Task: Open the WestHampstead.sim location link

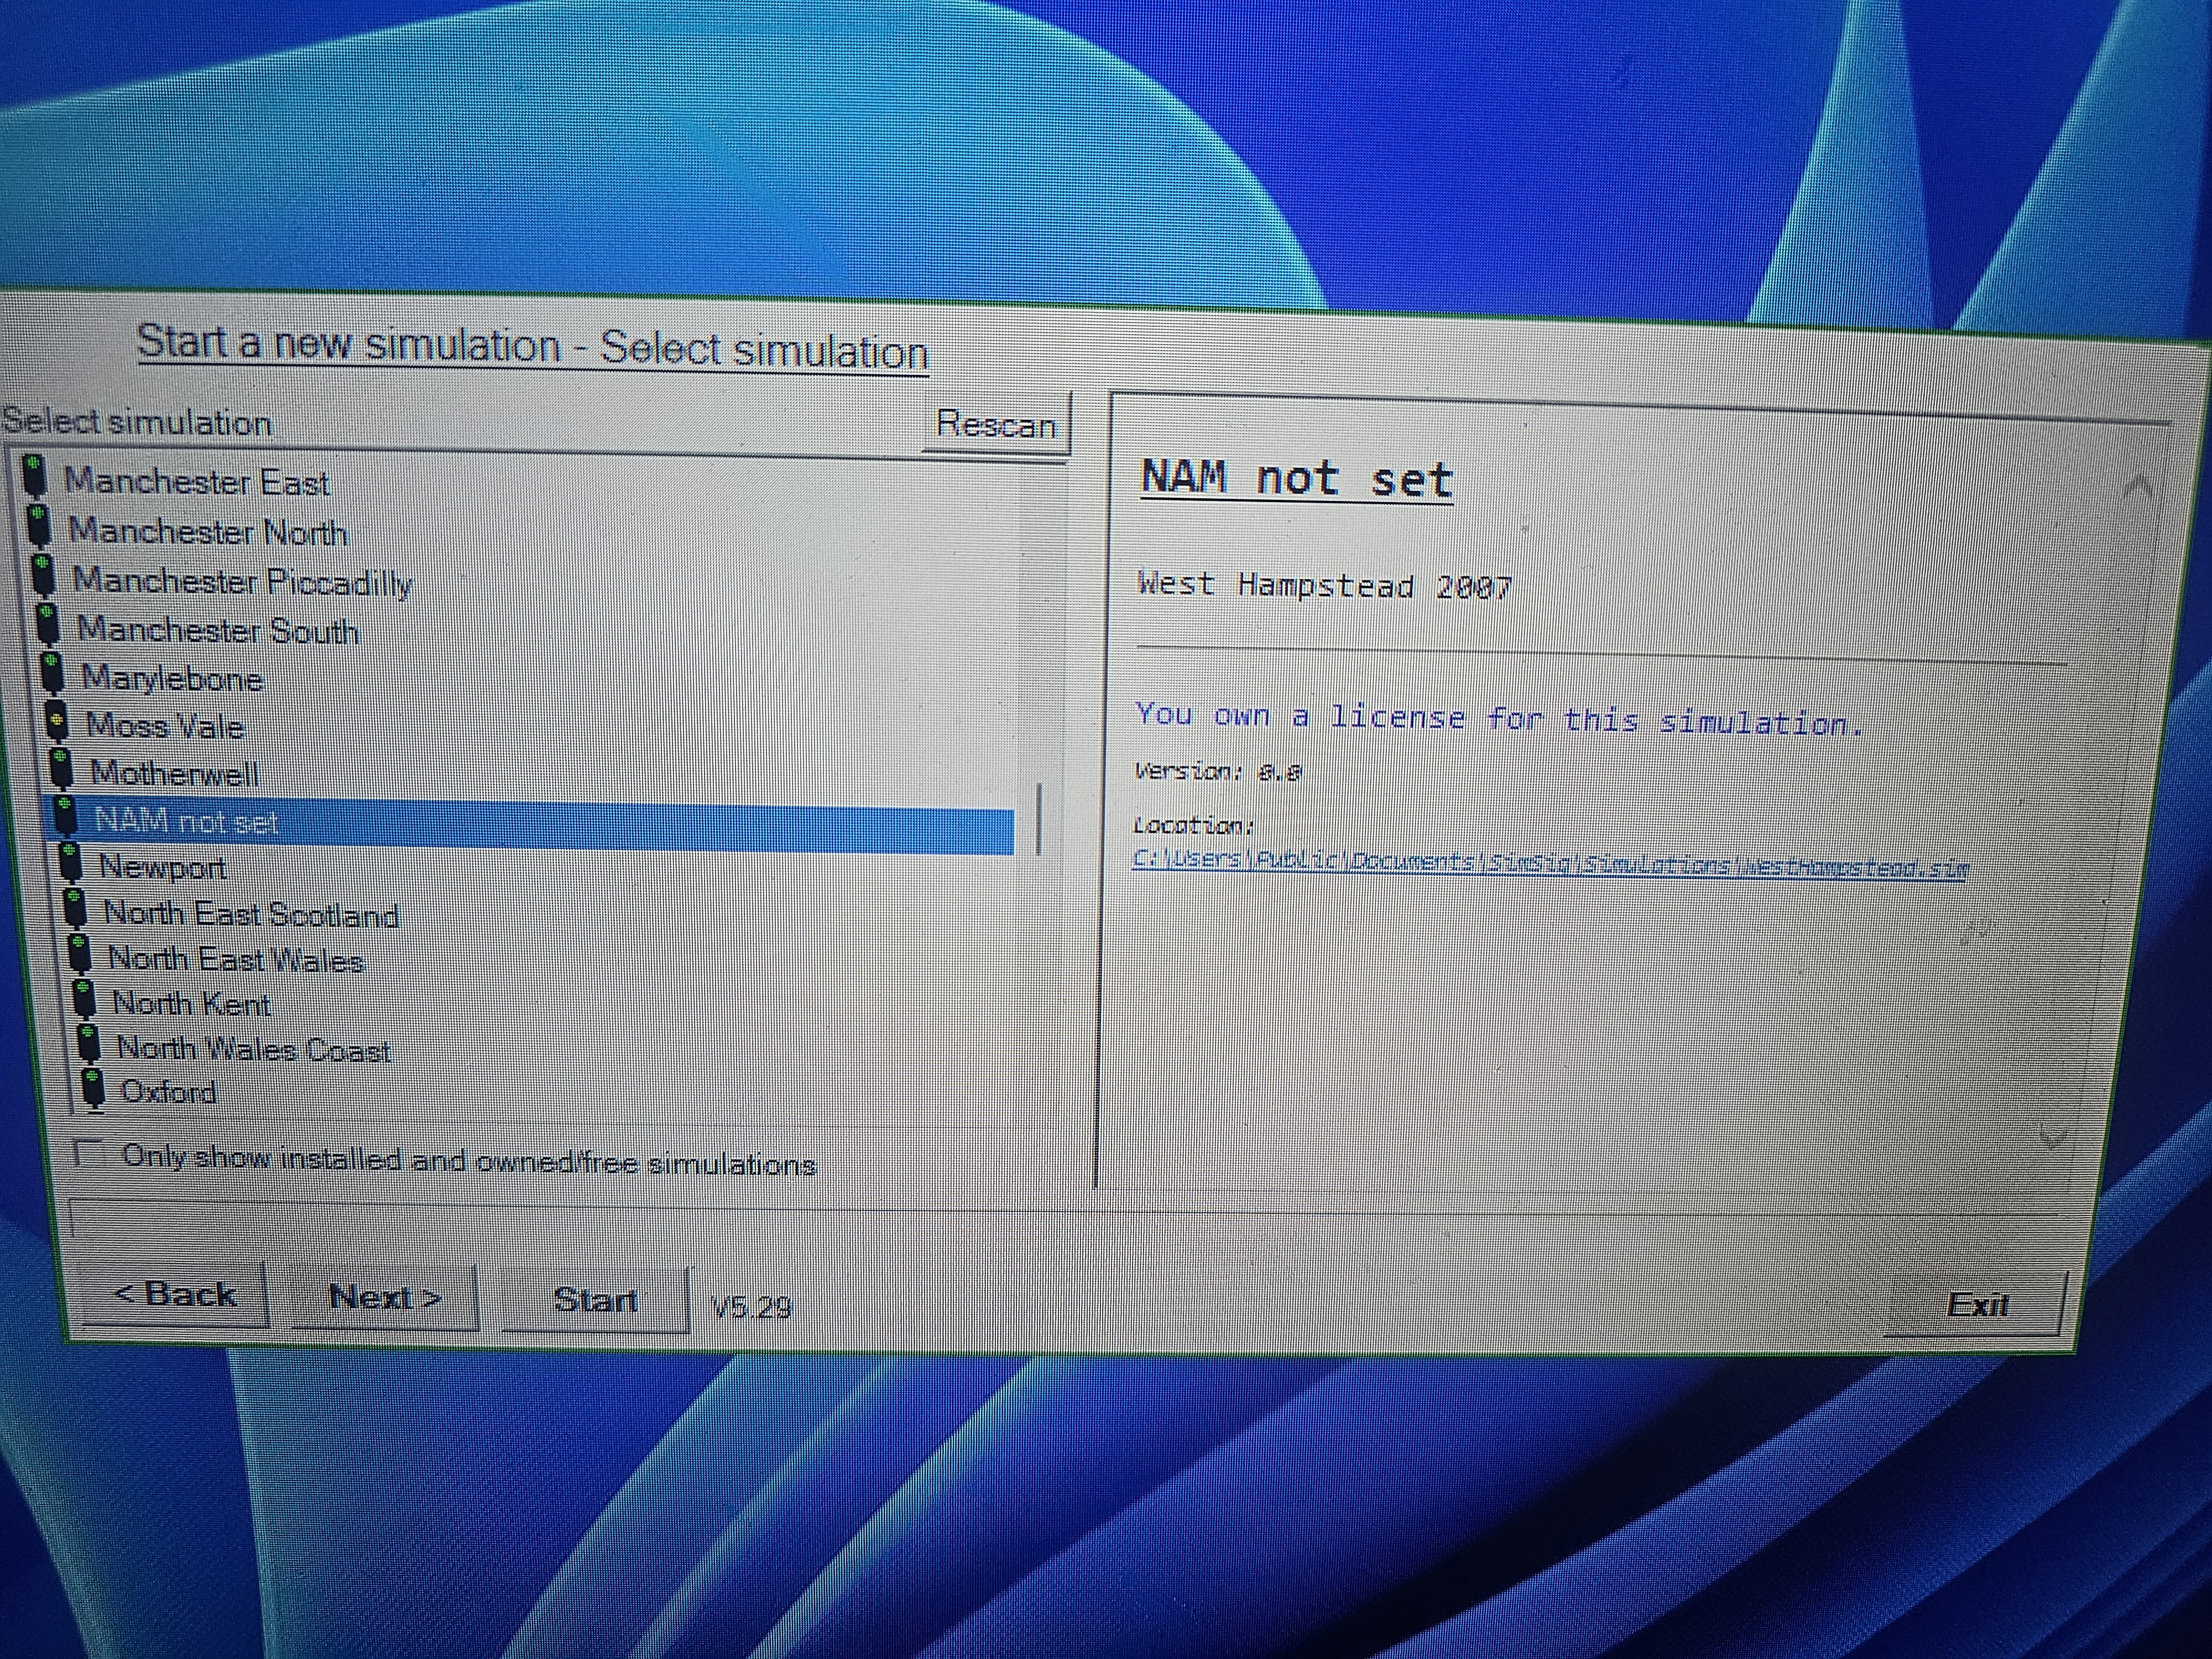Action: 1550,863
